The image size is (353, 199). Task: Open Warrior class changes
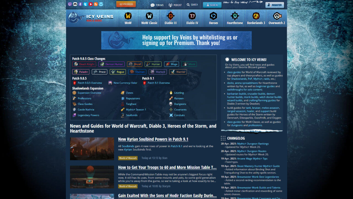(x=178, y=72)
